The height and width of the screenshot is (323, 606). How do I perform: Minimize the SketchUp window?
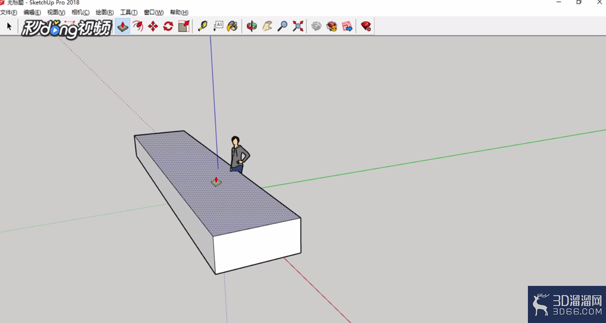559,2
